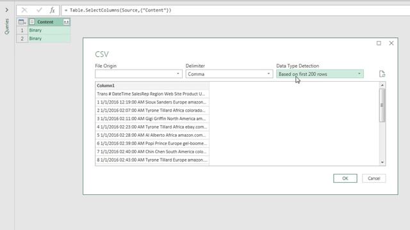Cancel formula edit with X icon
The height and width of the screenshot is (230, 410).
point(24,10)
